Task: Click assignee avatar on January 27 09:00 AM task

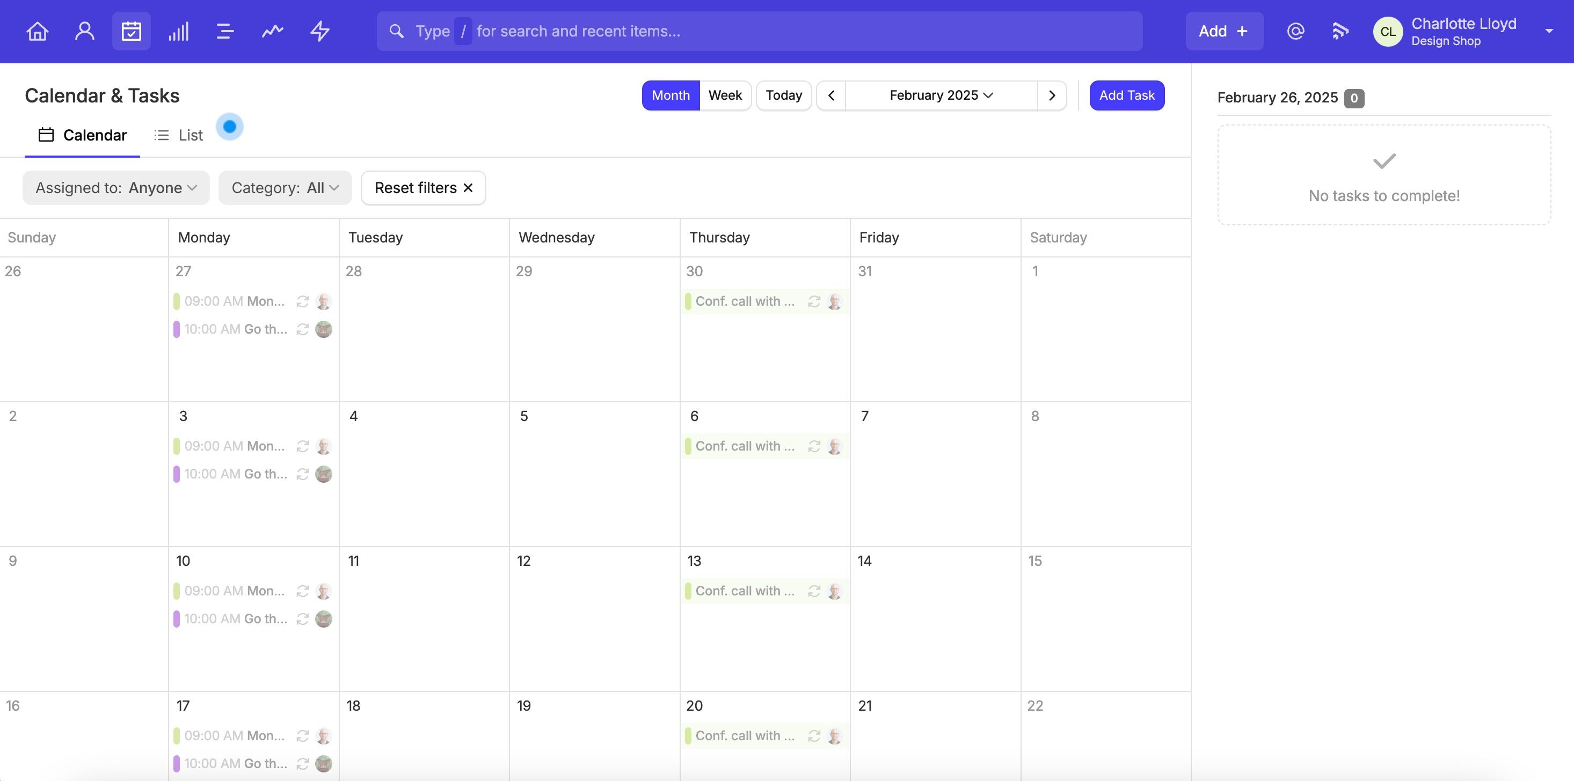Action: (x=324, y=301)
